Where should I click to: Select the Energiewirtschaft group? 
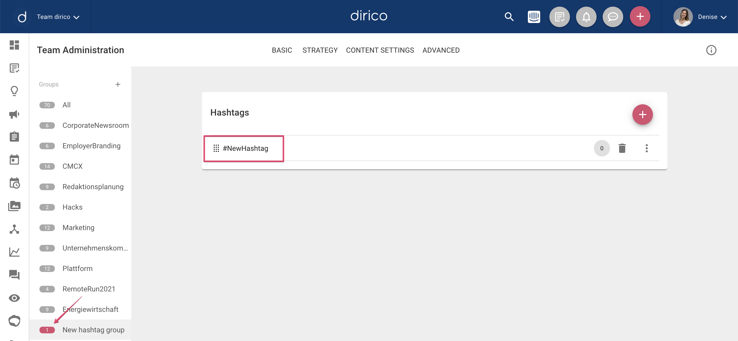[x=80, y=309]
